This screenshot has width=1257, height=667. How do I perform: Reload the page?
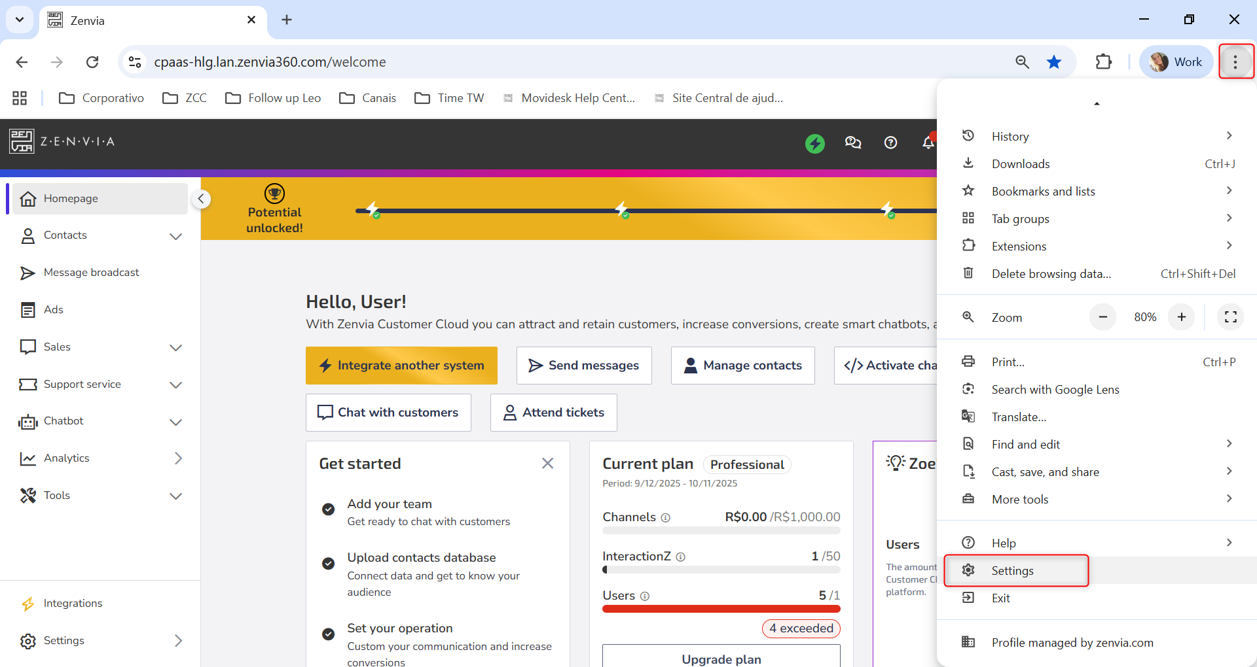click(x=92, y=62)
